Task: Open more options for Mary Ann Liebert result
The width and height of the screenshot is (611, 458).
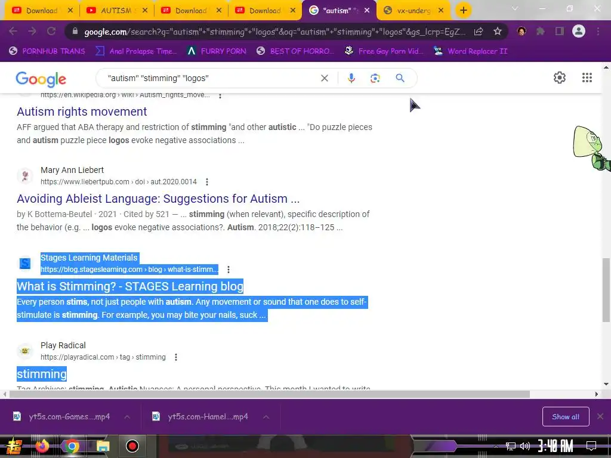Action: [x=207, y=182]
